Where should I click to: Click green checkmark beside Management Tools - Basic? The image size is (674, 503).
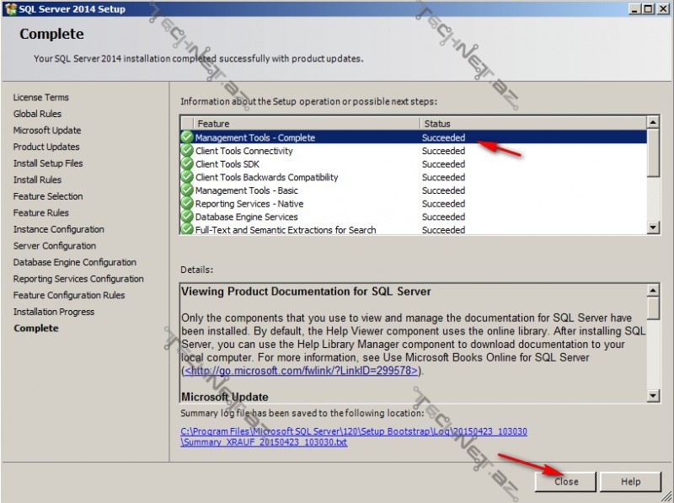187,190
